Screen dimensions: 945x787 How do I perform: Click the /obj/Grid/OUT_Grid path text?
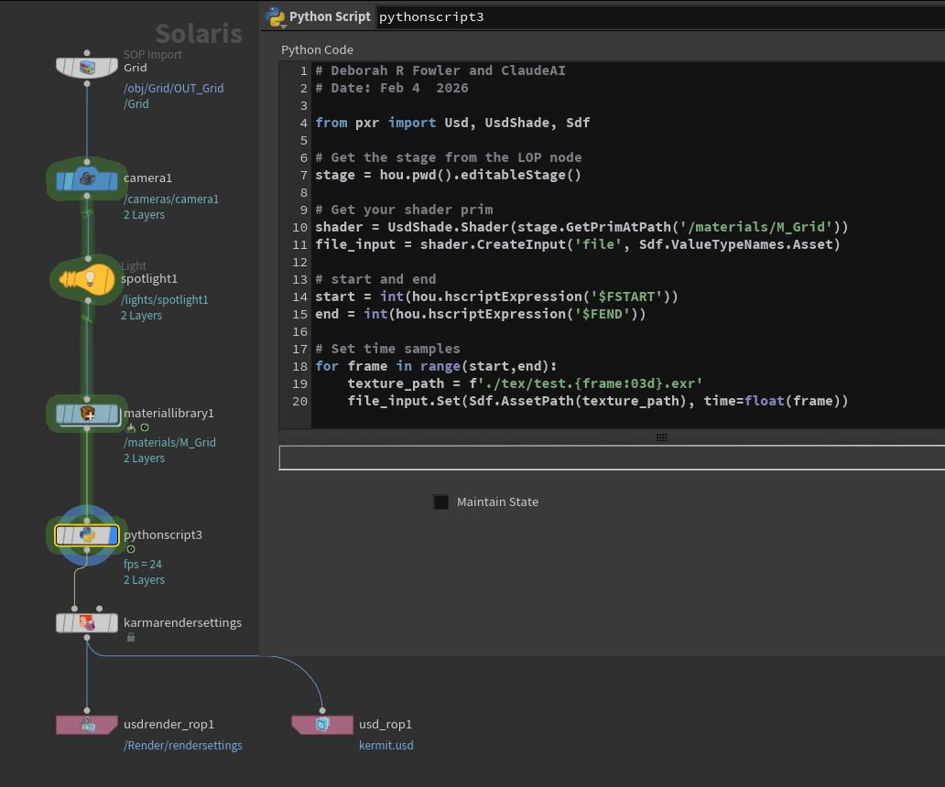[173, 89]
